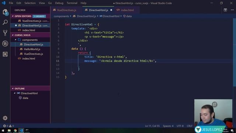This screenshot has width=236, height=133.
Task: Open the Manage gear icon
Action: [x=5, y=118]
